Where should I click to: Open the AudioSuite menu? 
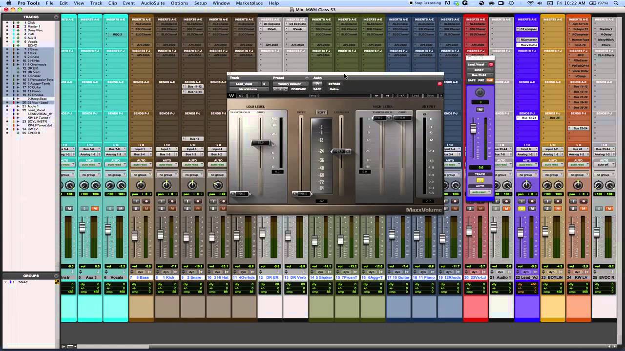[153, 3]
